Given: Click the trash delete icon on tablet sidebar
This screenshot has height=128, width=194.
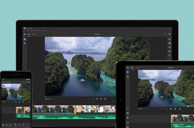Looking at the screenshot, I should (128, 118).
